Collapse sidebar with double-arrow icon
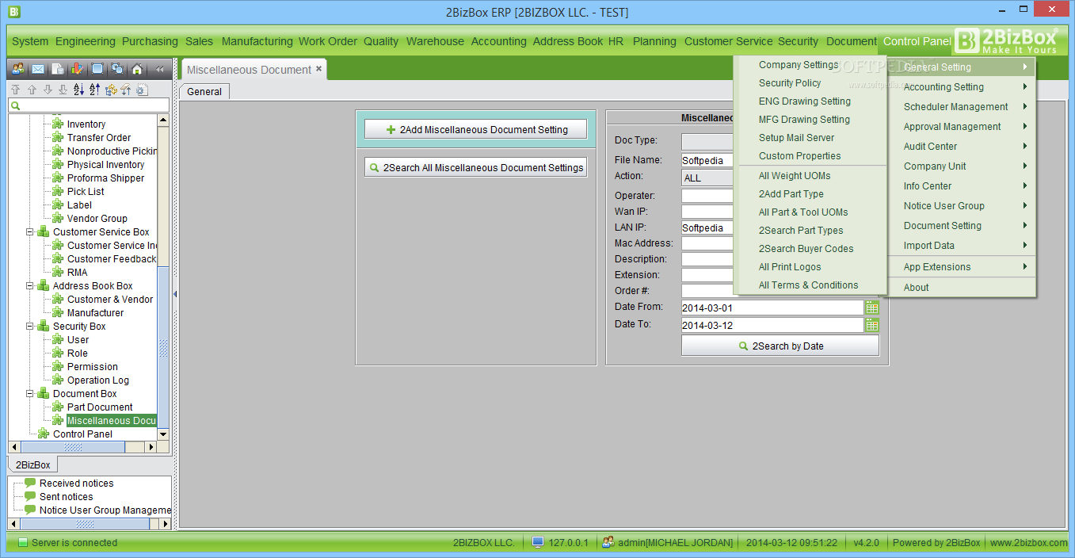Screen dimensions: 1075x558 click(x=159, y=69)
